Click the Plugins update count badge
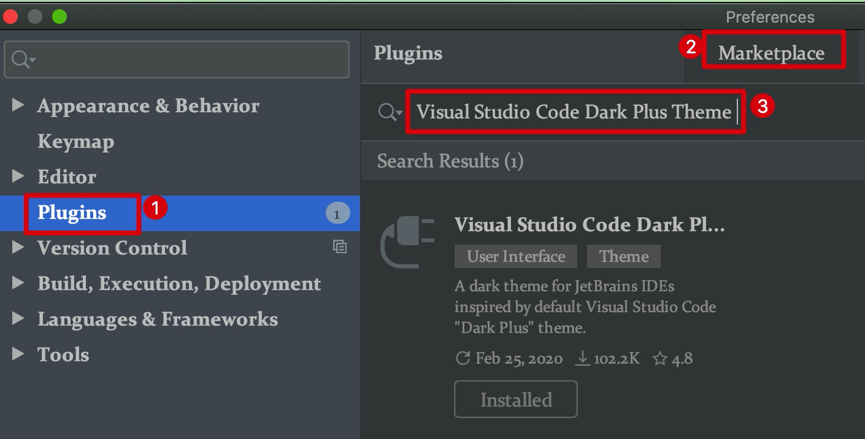865x439 pixels. pos(337,213)
